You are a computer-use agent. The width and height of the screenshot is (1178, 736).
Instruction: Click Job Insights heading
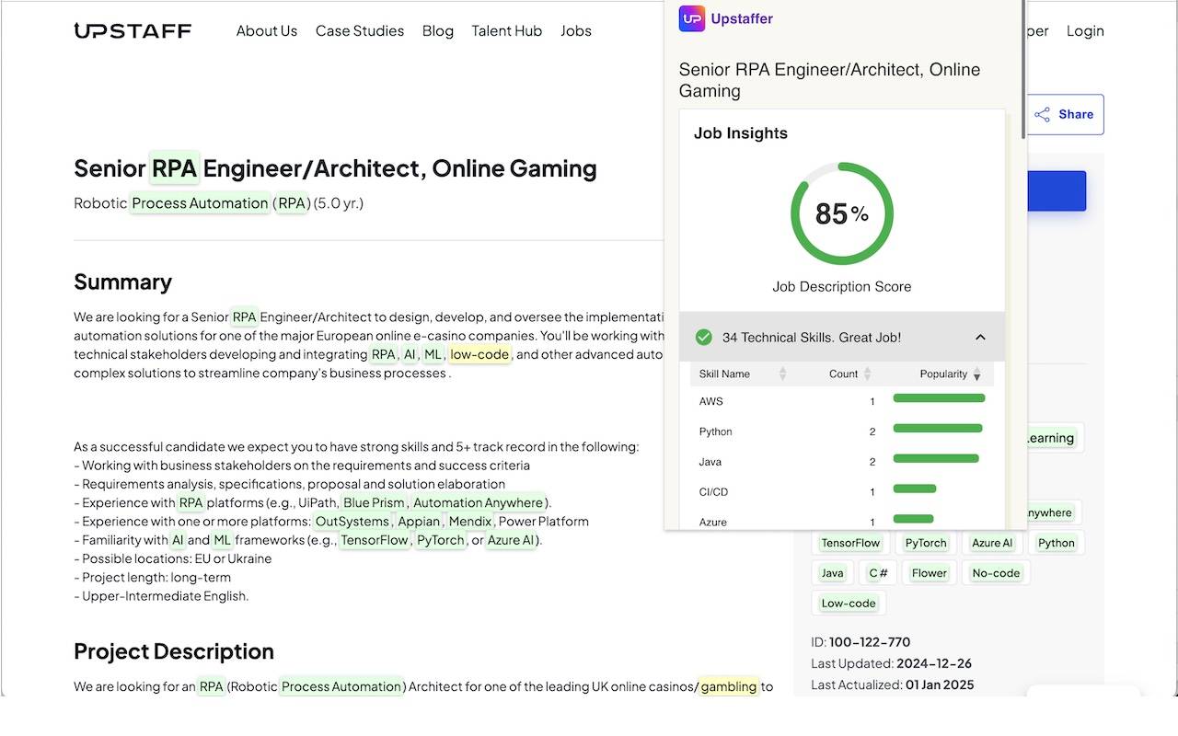[741, 133]
